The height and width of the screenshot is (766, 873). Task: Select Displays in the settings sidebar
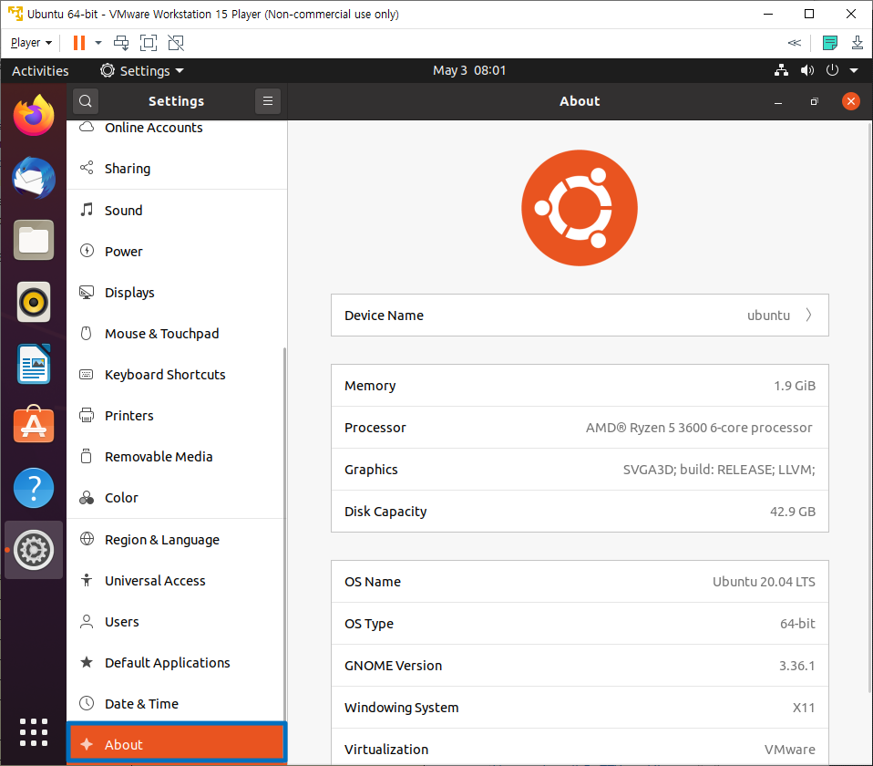[x=177, y=293]
